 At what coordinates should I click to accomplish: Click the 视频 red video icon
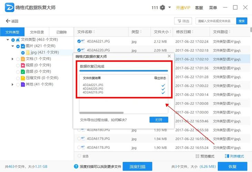coord(23,65)
